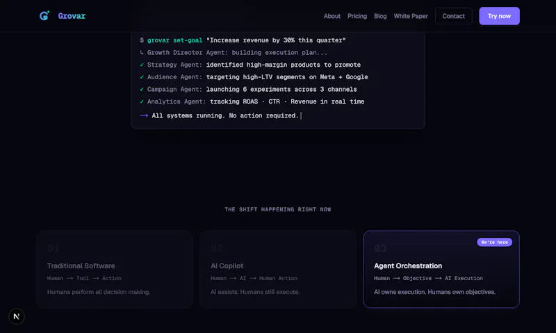Click the Human → Tool → Action flow

[x=84, y=278]
